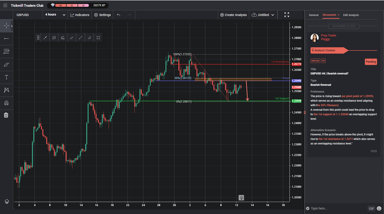This screenshot has width=384, height=214.
Task: Open the hamburger main menu
Action: pyautogui.click(x=5, y=5)
